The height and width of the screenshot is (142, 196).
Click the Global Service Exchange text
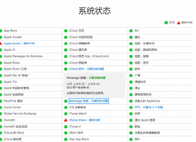(20, 114)
